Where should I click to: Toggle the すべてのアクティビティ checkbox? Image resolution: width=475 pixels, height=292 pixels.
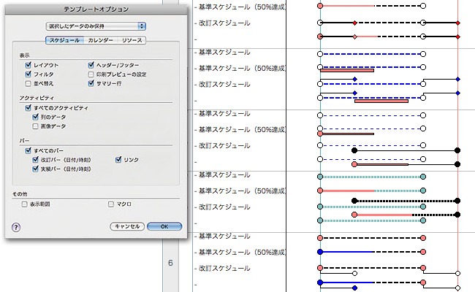point(27,107)
